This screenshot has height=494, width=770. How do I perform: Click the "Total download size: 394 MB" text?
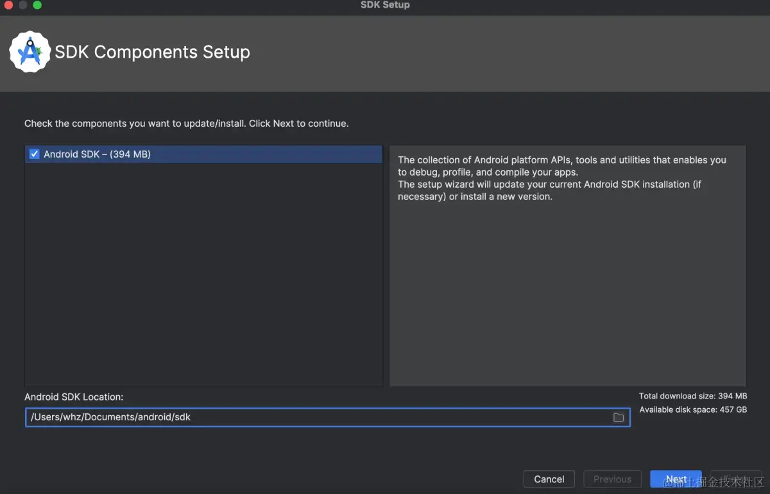click(x=693, y=396)
